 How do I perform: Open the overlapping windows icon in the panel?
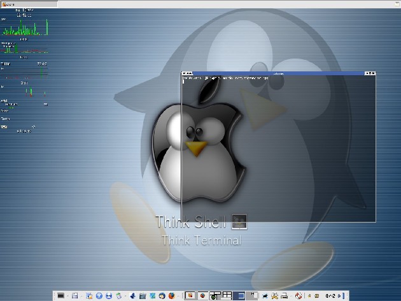click(x=89, y=296)
